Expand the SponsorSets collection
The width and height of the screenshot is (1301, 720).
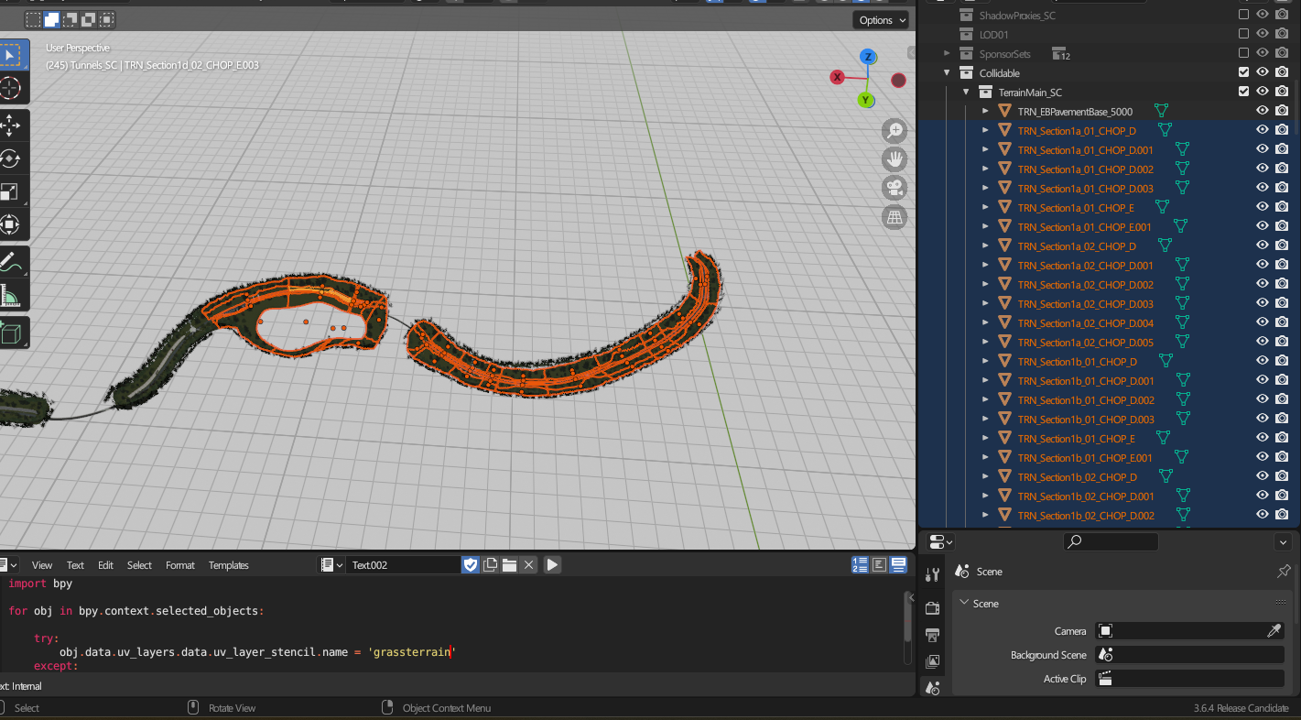948,54
